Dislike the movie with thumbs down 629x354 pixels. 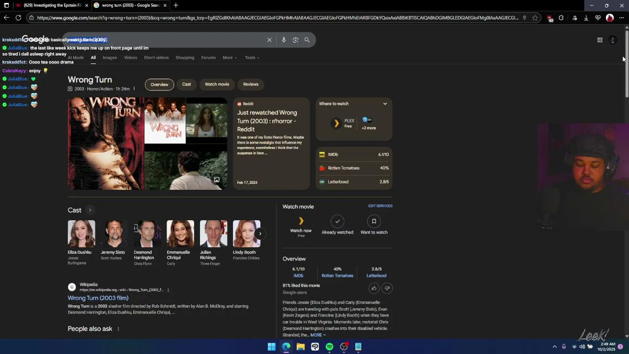pyautogui.click(x=387, y=288)
